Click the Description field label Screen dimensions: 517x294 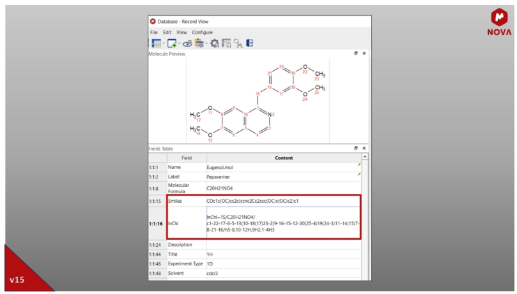(x=180, y=245)
